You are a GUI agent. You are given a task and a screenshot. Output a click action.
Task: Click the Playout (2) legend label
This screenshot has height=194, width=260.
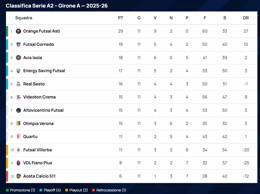79,190
